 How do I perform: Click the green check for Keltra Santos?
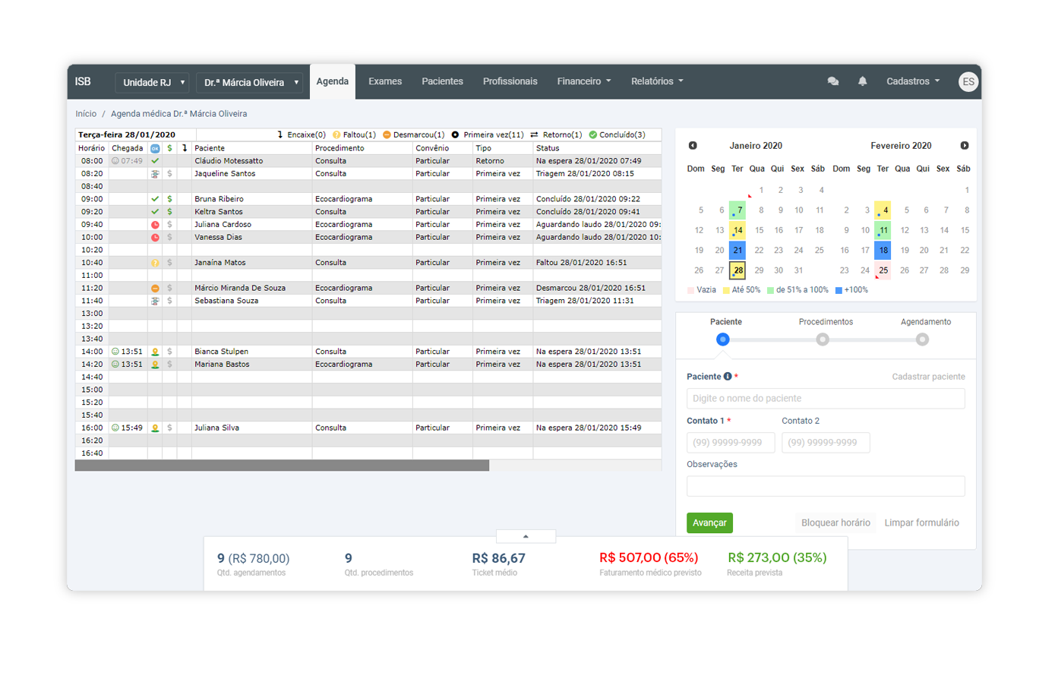click(155, 212)
